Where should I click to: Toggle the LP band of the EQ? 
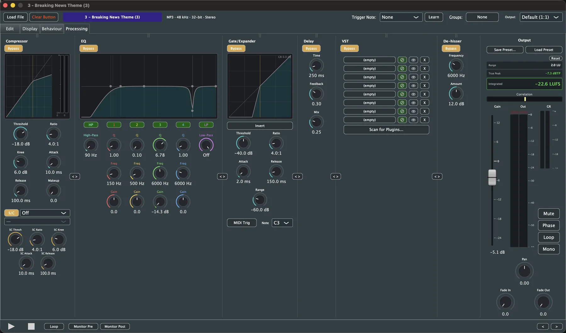click(x=206, y=125)
